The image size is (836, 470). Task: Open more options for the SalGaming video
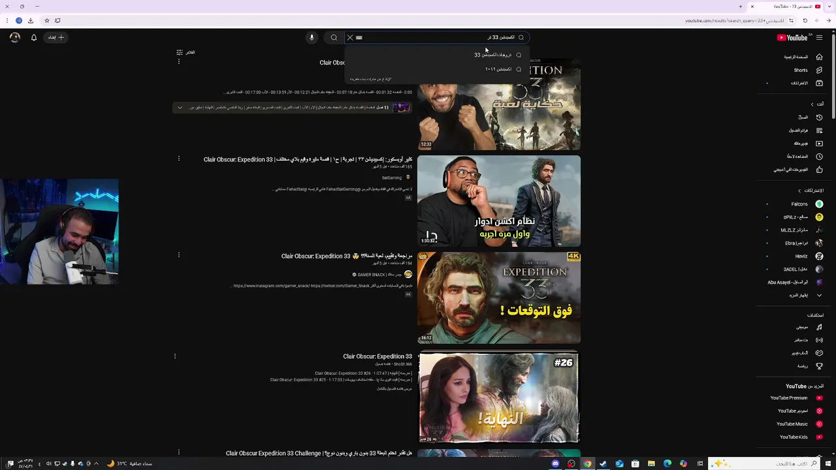tap(178, 159)
